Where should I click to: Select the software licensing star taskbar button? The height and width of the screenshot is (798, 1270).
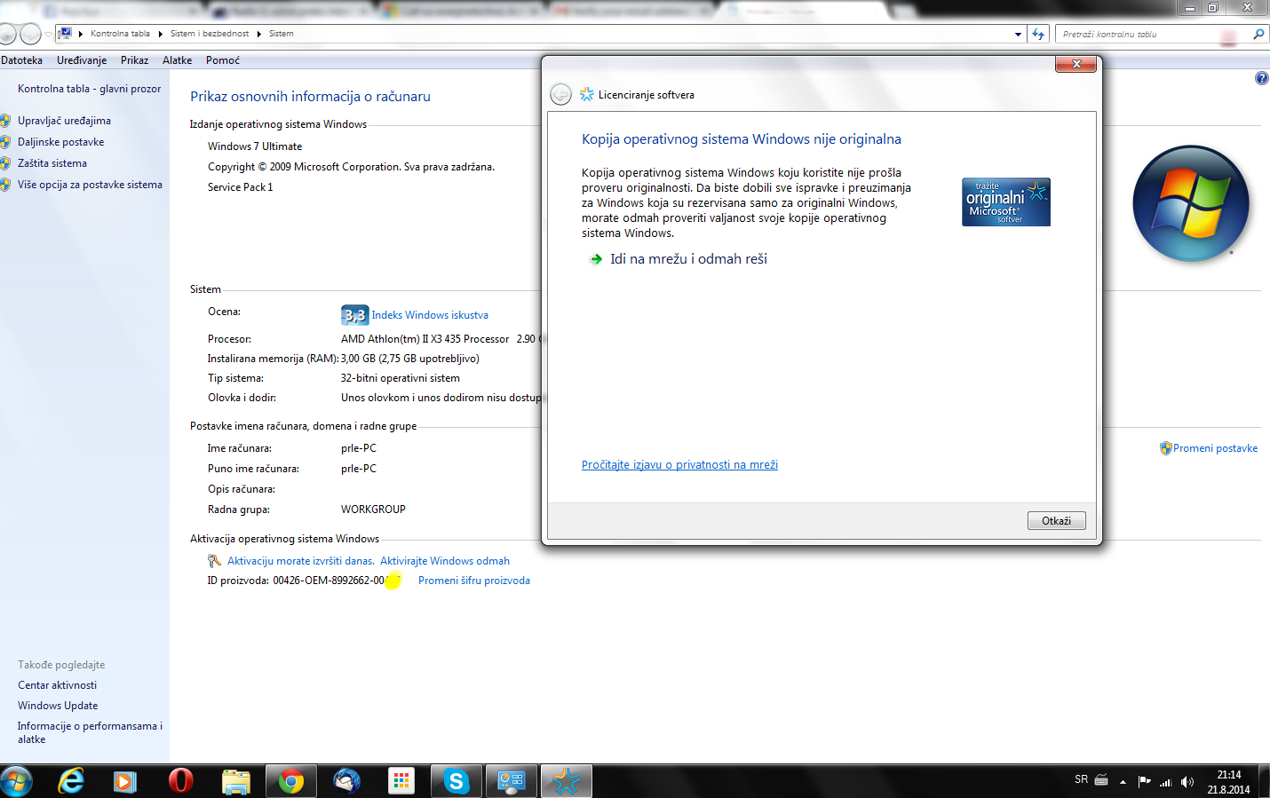[x=566, y=781]
